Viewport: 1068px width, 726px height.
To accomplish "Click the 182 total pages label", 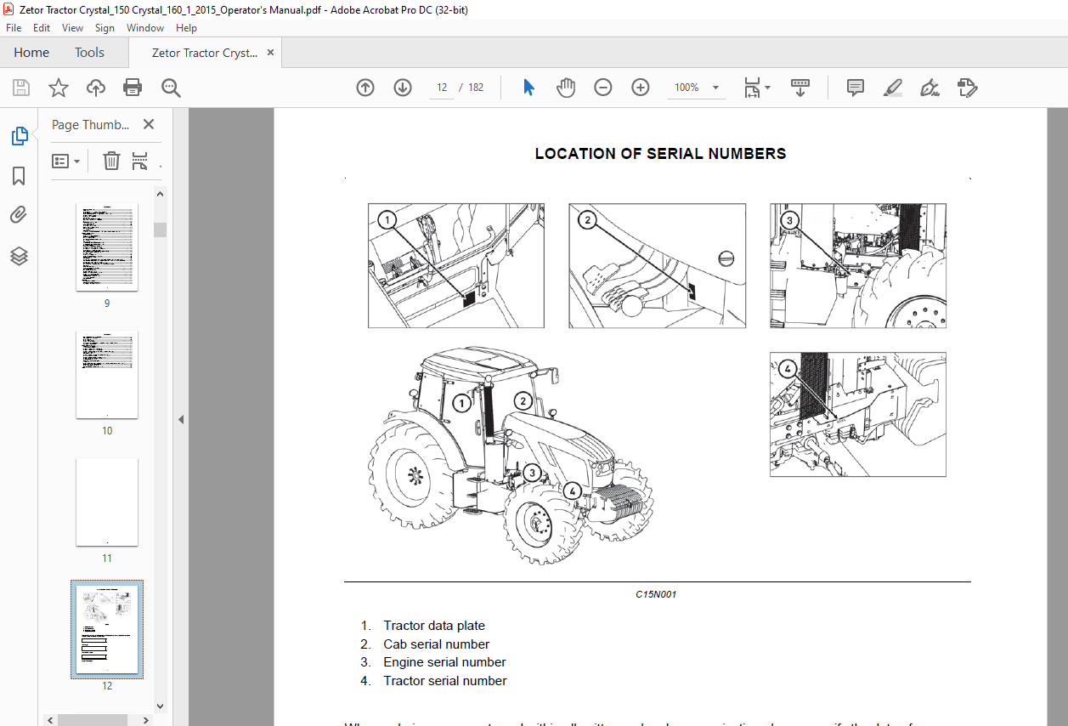I will [x=476, y=88].
